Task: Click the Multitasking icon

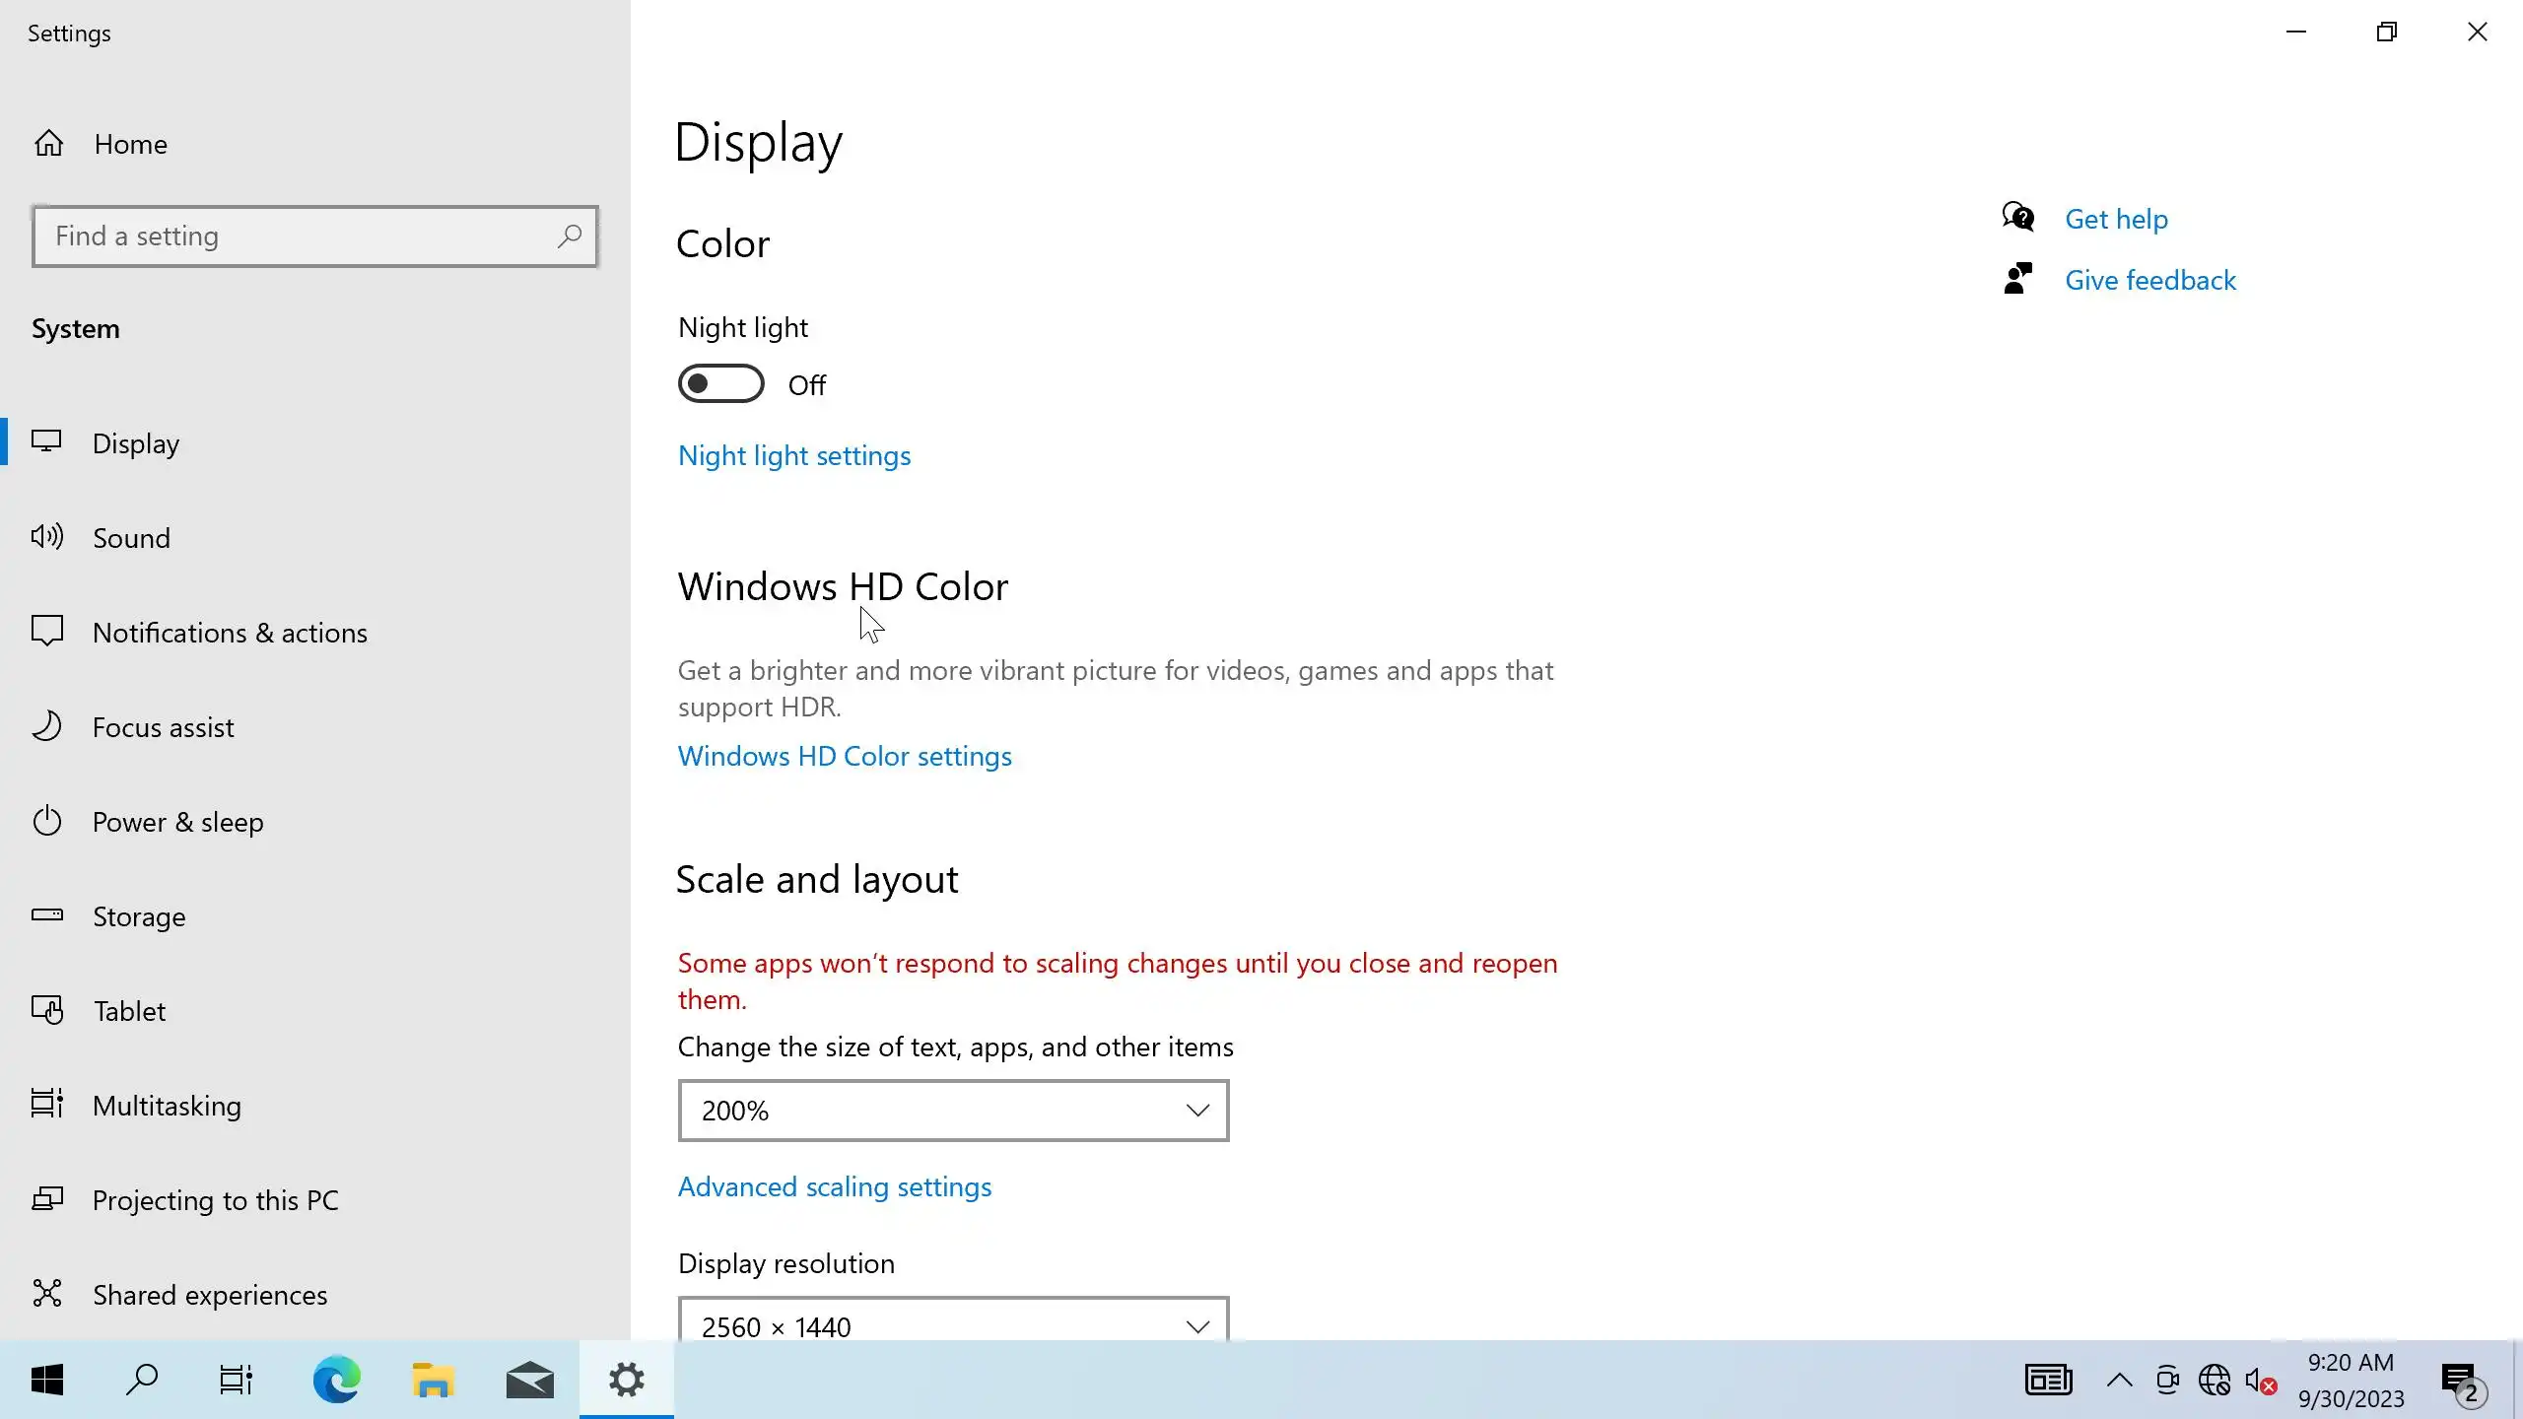Action: point(46,1104)
